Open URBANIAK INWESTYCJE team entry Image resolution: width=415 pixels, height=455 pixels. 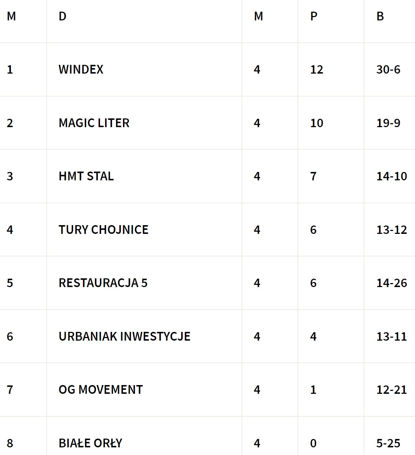124,336
